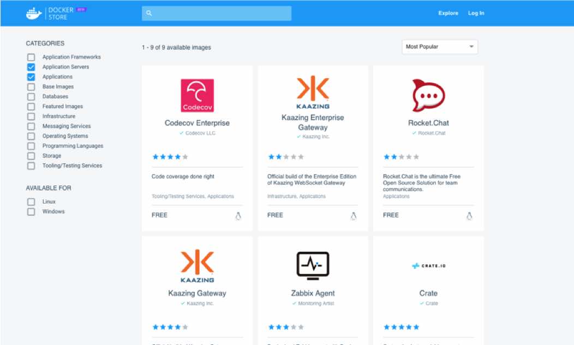Click "Tooling/Testing Services, Applications" tags text
The height and width of the screenshot is (345, 574).
point(193,197)
